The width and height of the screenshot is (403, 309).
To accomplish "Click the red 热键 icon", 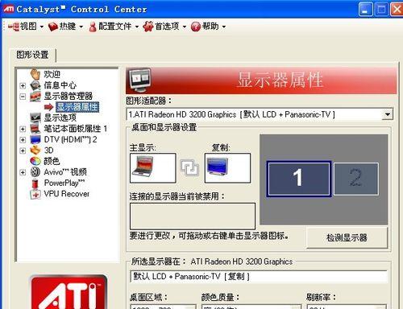I will coord(53,27).
